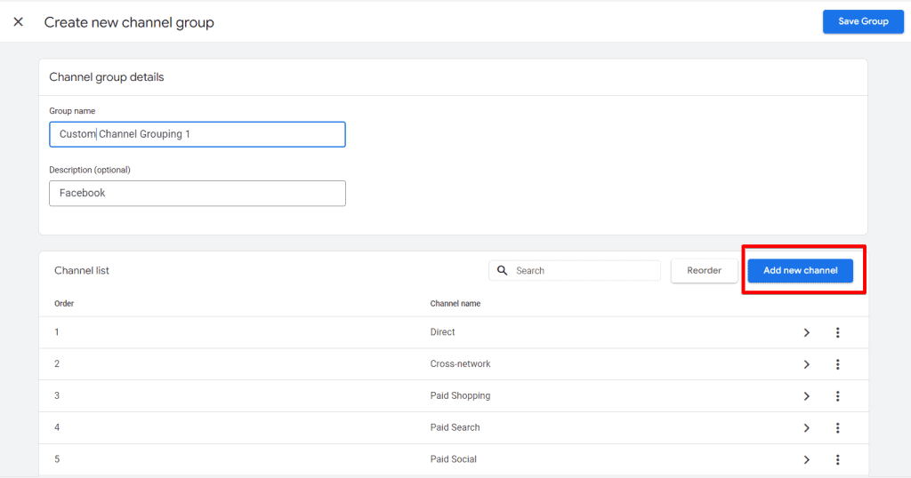
Task: Close the Create new channel group dialog
Action: (x=18, y=22)
